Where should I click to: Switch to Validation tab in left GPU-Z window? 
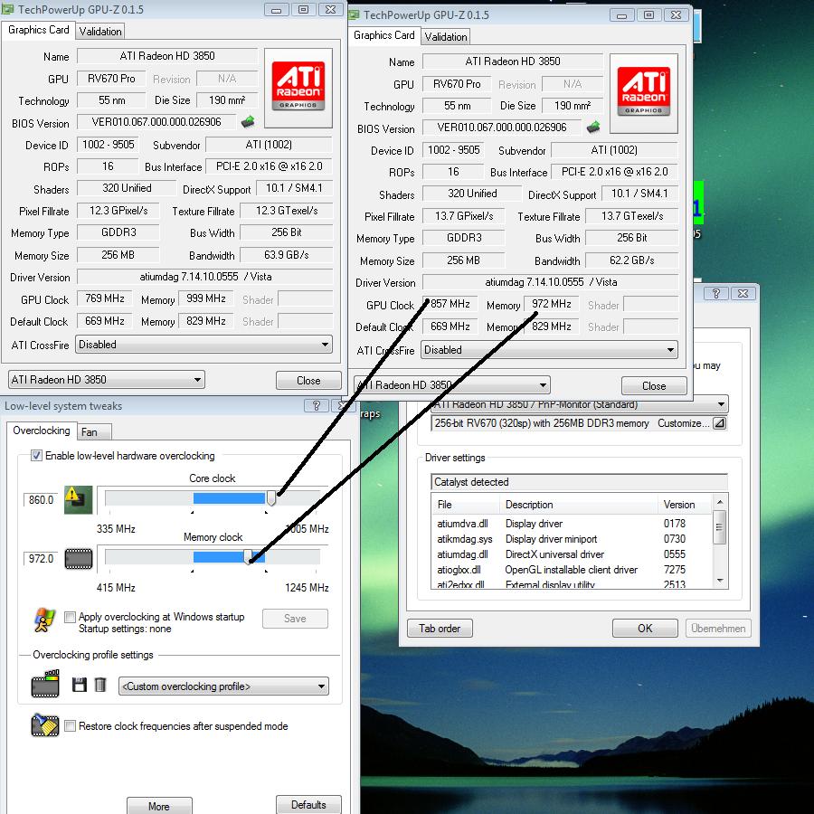[100, 31]
